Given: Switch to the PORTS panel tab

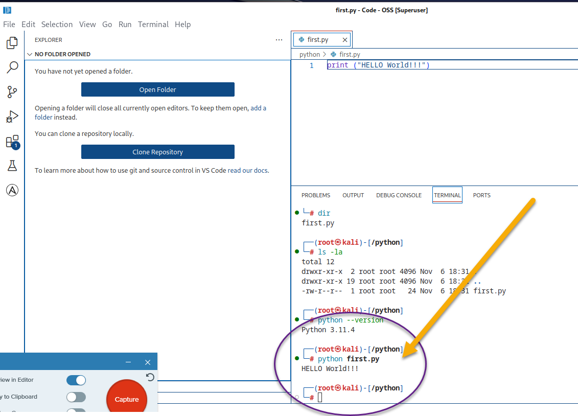Looking at the screenshot, I should point(482,195).
